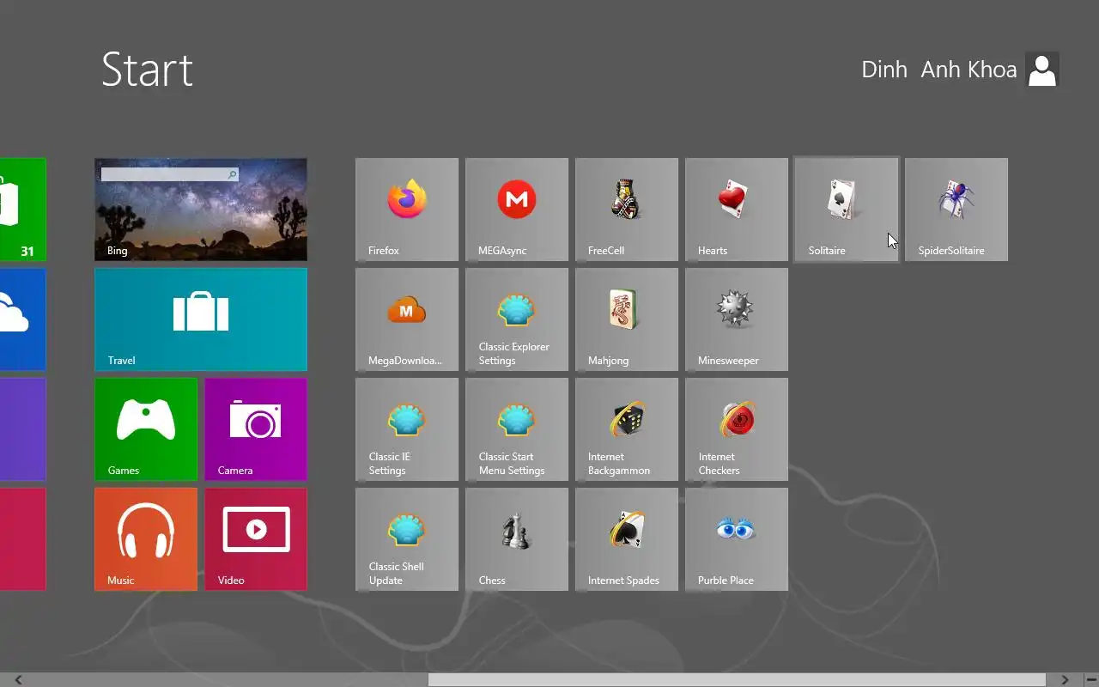The width and height of the screenshot is (1099, 687).
Task: Launch Internet Checkers tile
Action: coord(737,429)
